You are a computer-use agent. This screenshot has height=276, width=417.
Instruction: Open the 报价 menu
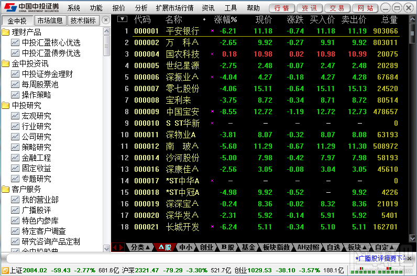point(118,8)
